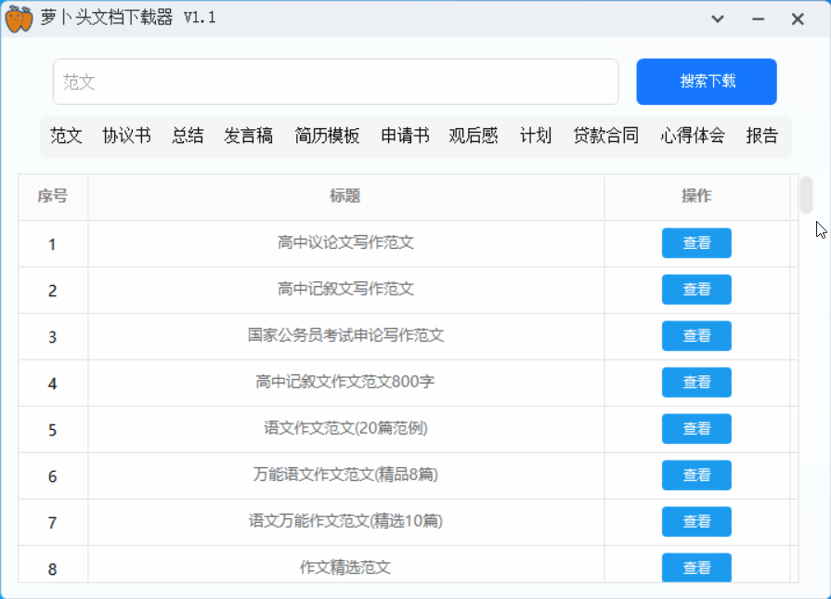Image resolution: width=831 pixels, height=599 pixels.
Task: Click the 搜索下载 search button
Action: tap(707, 82)
